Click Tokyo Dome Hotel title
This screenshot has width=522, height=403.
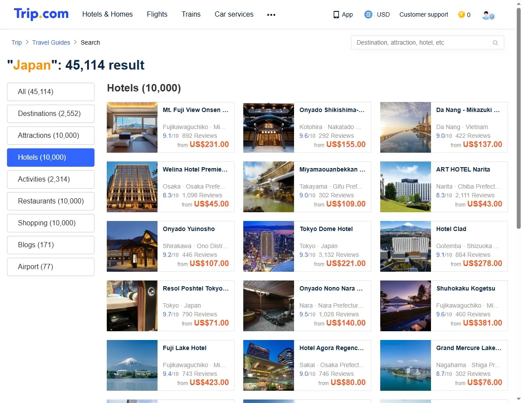click(x=326, y=229)
